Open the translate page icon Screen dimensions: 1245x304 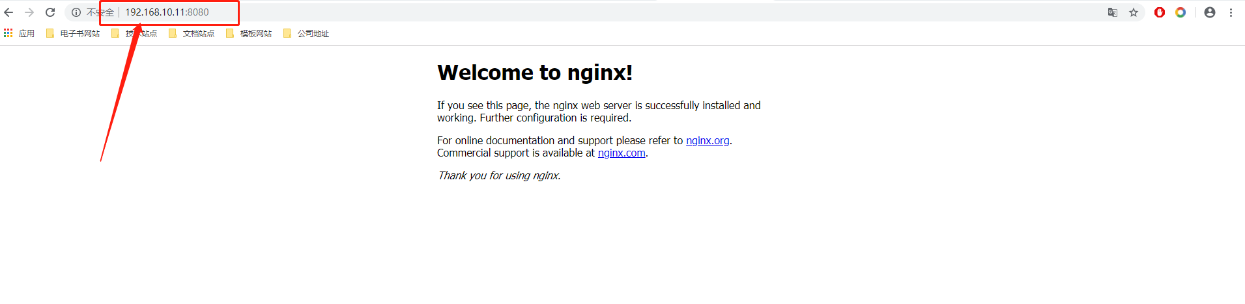pyautogui.click(x=1113, y=12)
